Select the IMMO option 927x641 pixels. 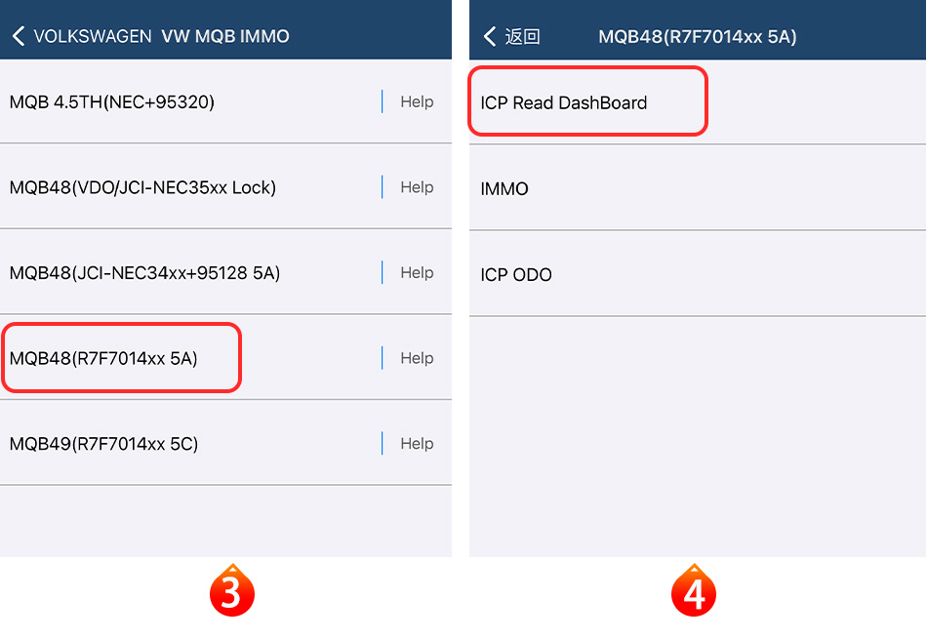tap(504, 188)
